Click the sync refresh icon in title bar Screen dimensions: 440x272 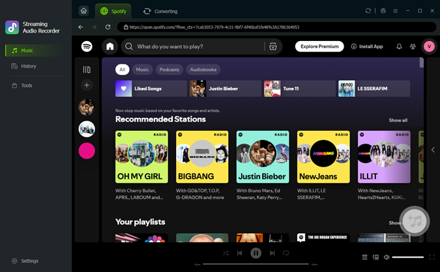point(368,10)
